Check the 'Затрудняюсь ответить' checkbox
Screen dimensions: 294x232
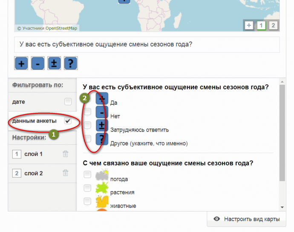point(87,125)
